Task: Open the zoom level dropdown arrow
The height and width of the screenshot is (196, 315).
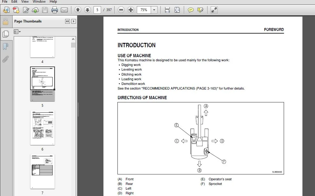Action: 154,10
